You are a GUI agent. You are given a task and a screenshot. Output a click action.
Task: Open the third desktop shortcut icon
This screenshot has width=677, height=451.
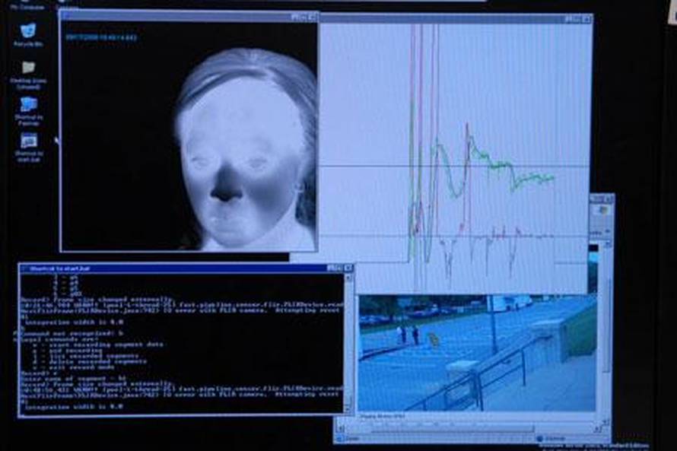pos(28,105)
